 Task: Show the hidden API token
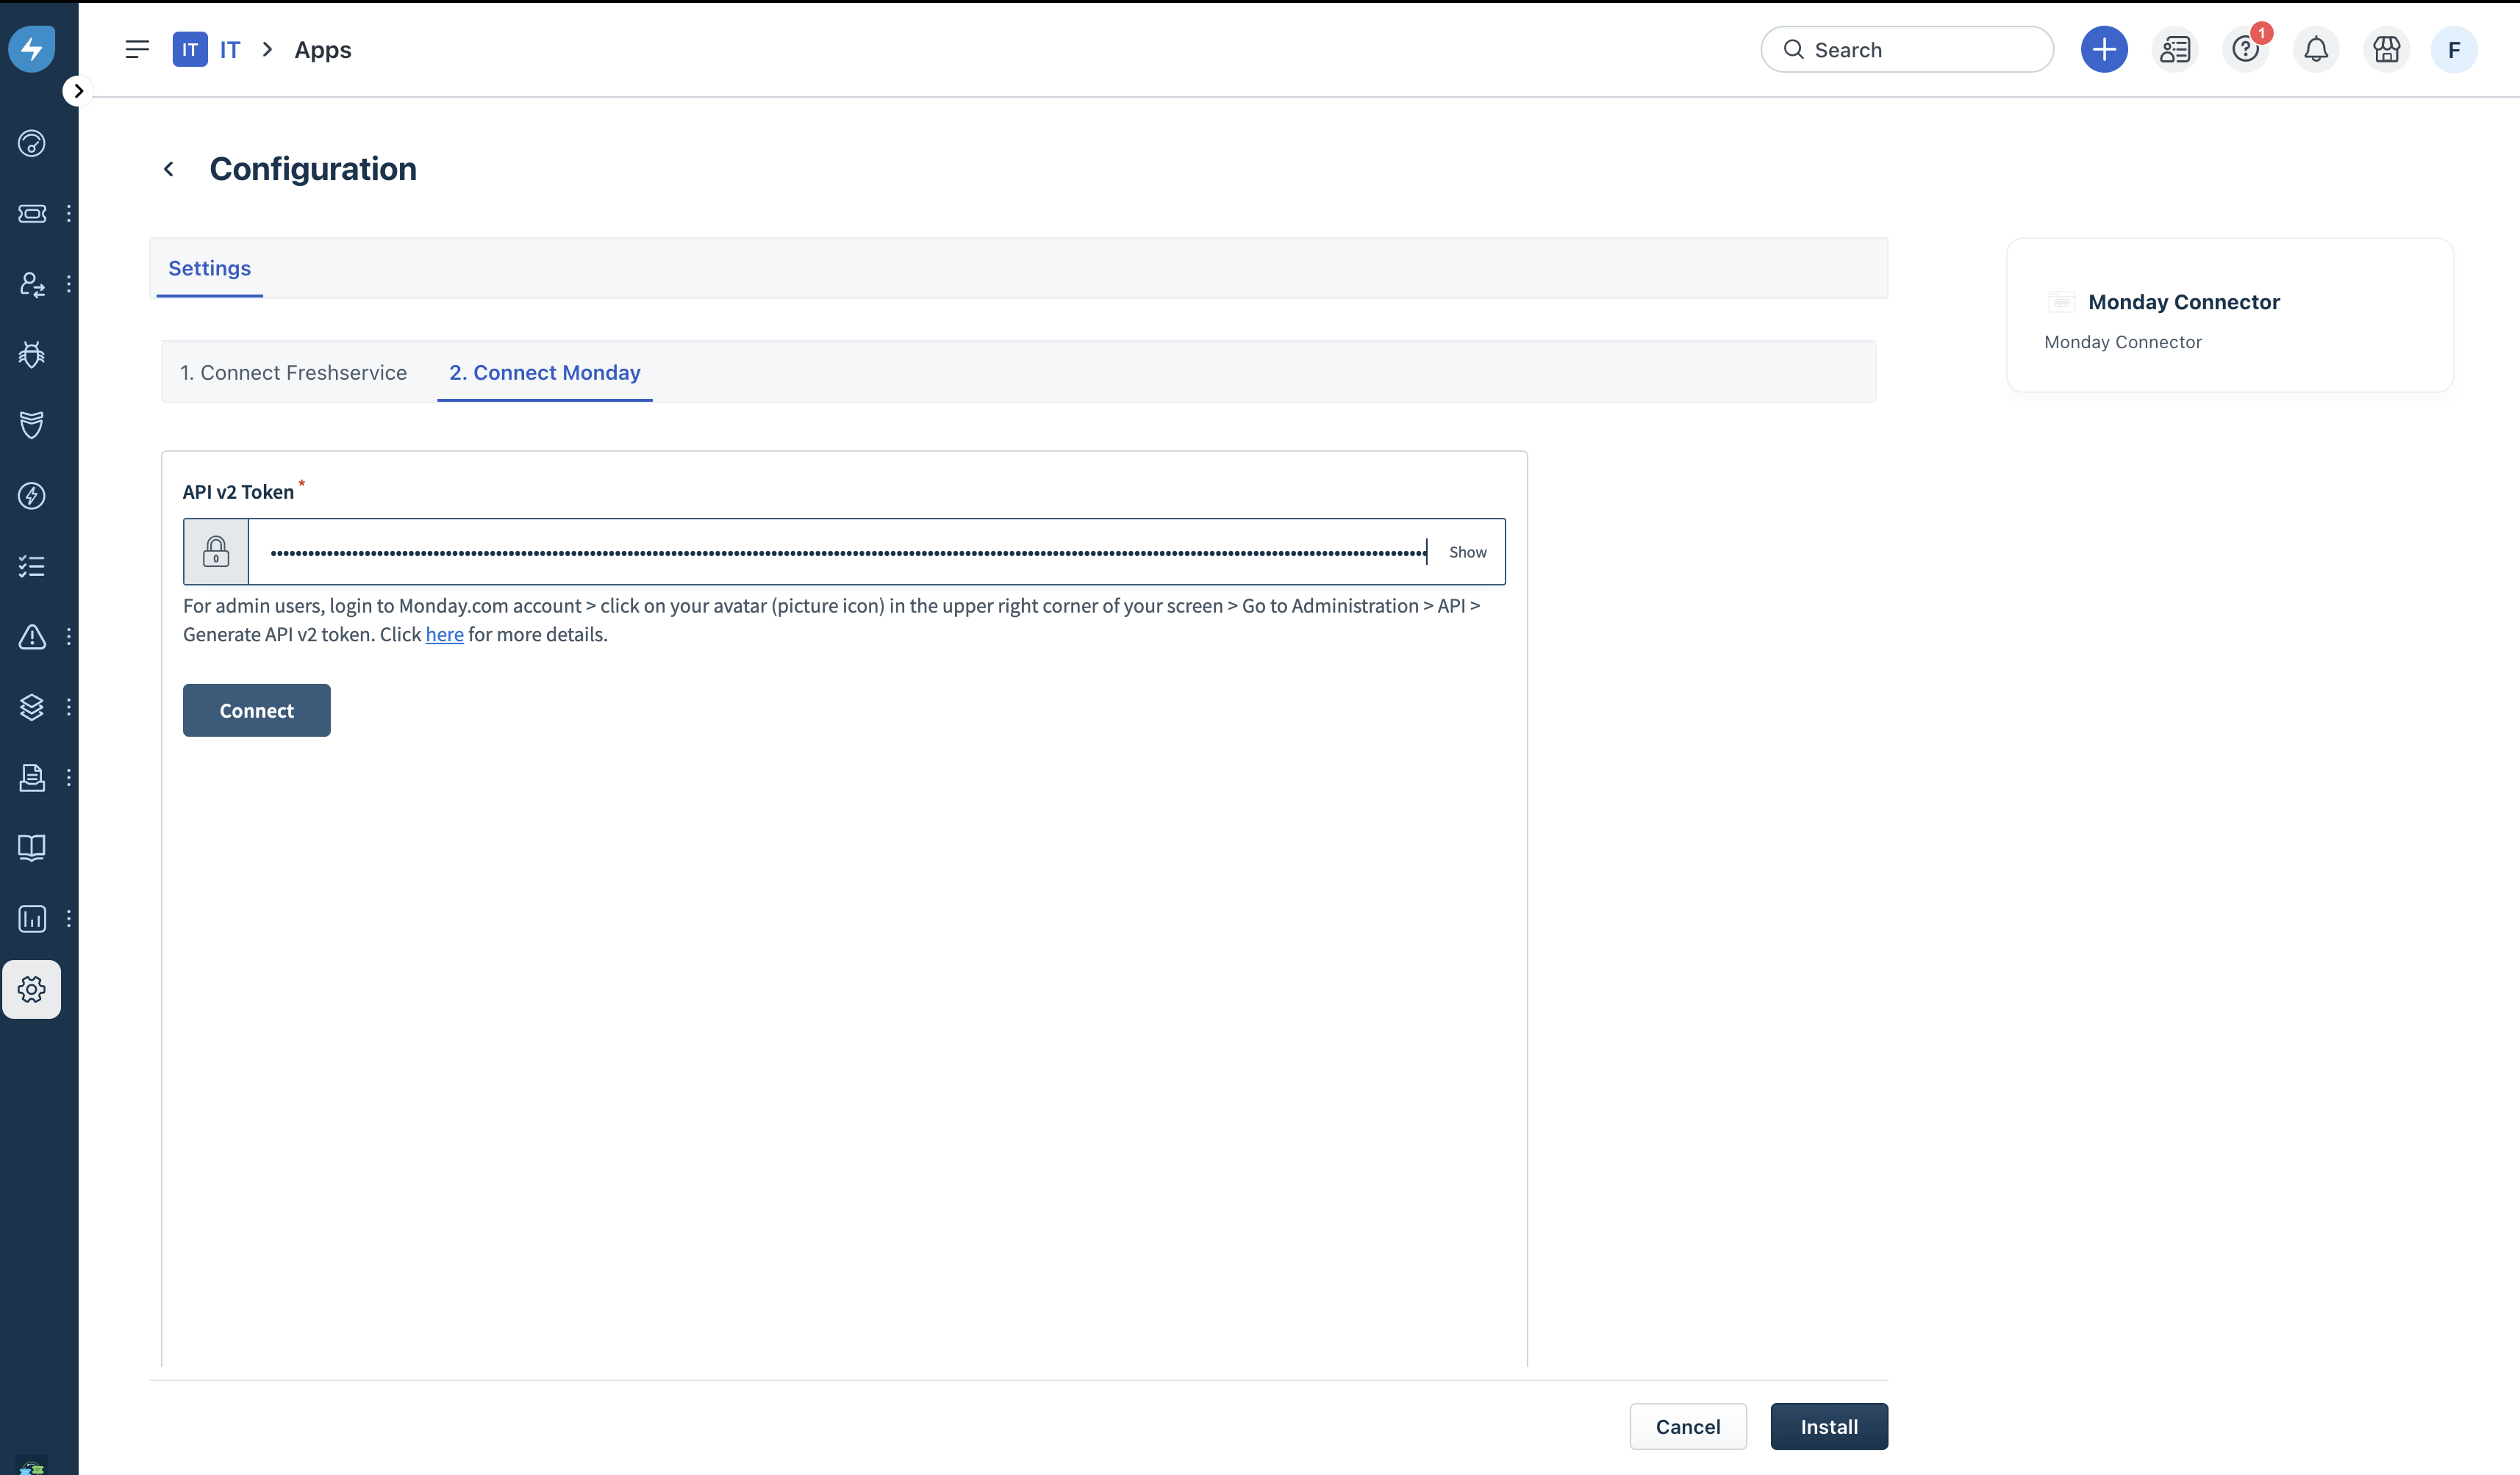[1467, 552]
